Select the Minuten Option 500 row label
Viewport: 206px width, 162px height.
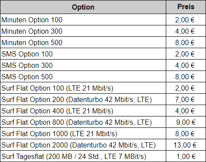tap(83, 42)
